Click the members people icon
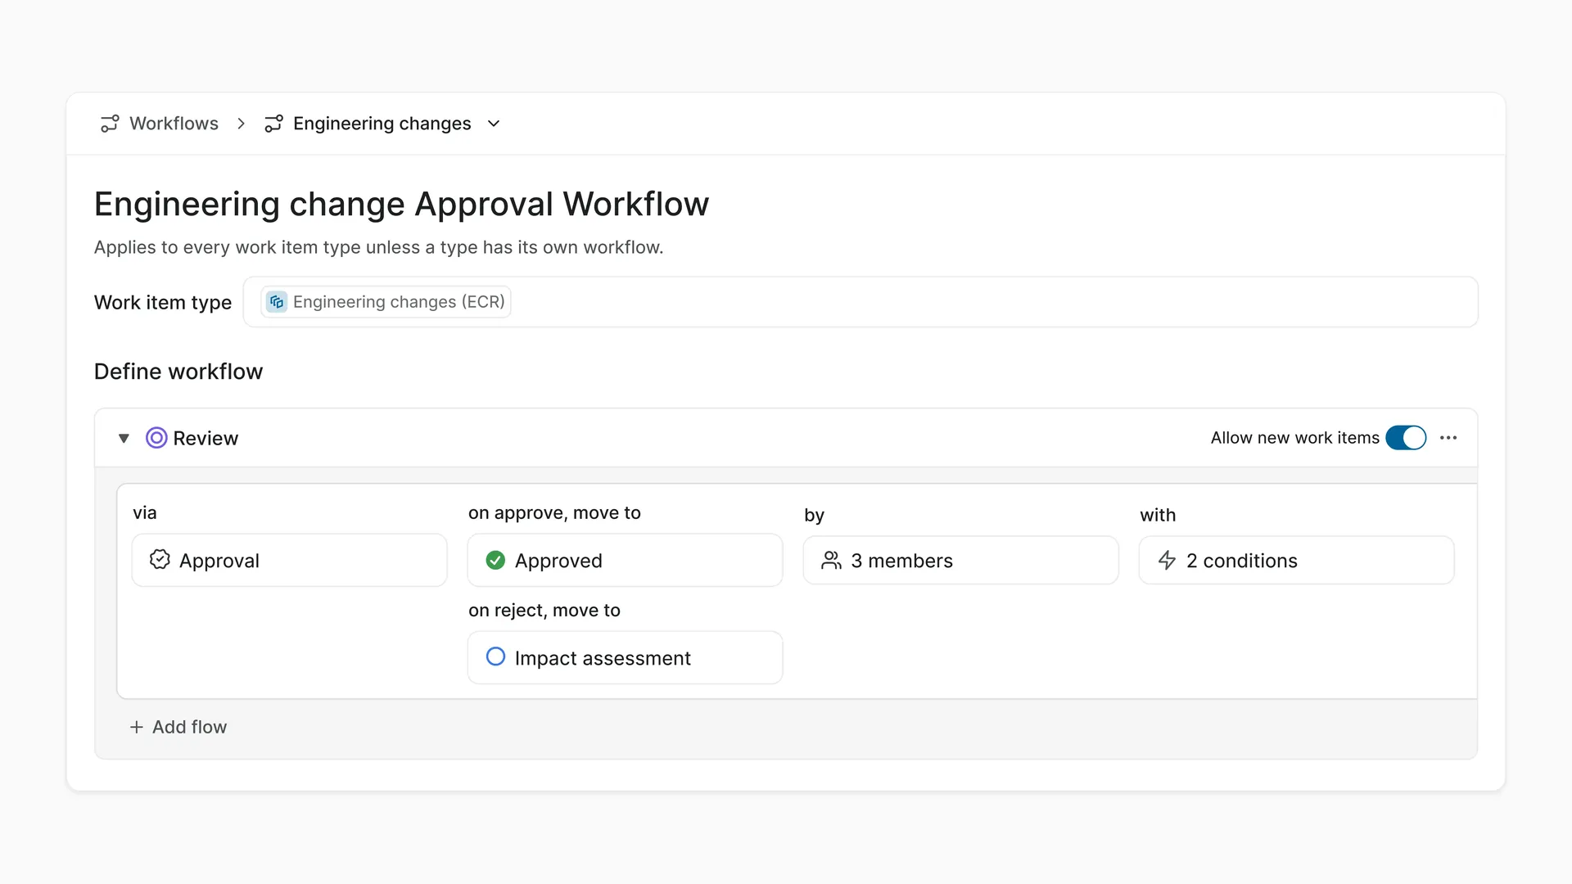This screenshot has height=884, width=1572. (x=831, y=561)
